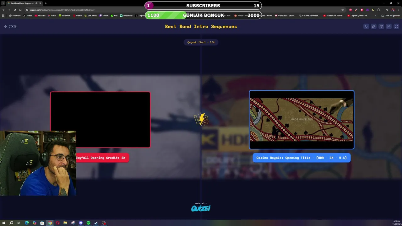Open Chrome three-dot menu
This screenshot has width=402, height=226.
coord(398,10)
